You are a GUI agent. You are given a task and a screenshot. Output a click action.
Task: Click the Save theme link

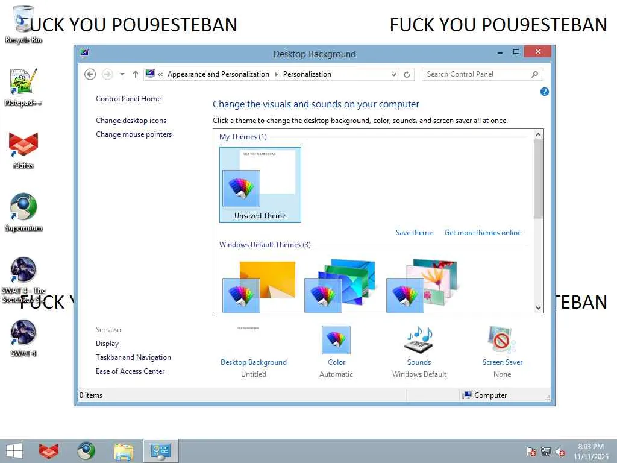pos(415,233)
